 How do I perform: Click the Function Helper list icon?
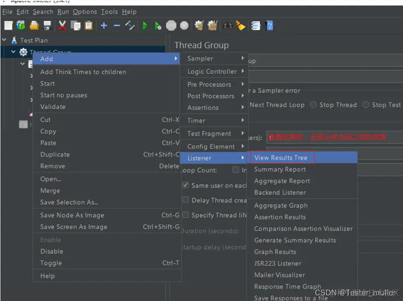(x=256, y=26)
